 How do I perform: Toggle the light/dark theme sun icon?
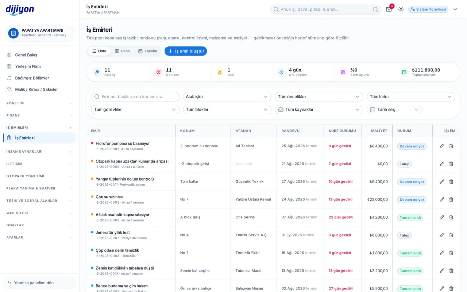[x=401, y=9]
